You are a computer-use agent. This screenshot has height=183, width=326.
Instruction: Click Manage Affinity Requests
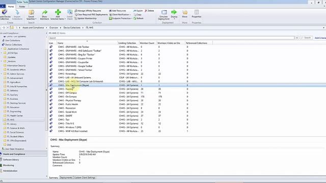point(88,11)
